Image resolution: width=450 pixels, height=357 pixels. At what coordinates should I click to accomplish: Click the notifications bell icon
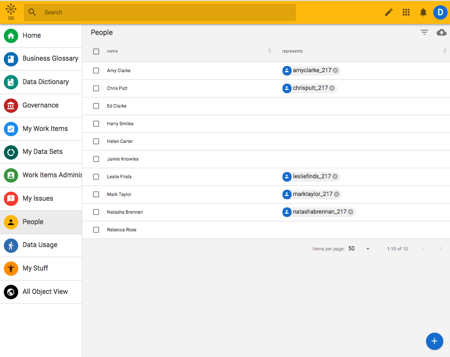point(423,12)
